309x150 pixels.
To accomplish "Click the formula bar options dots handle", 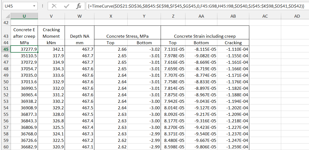I will coord(43,6).
